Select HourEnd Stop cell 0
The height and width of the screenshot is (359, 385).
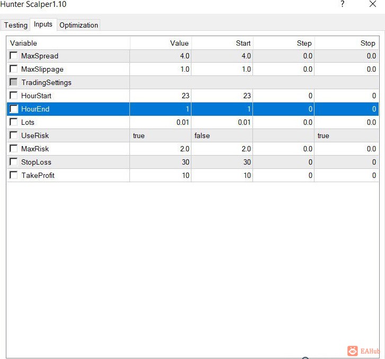coord(347,109)
